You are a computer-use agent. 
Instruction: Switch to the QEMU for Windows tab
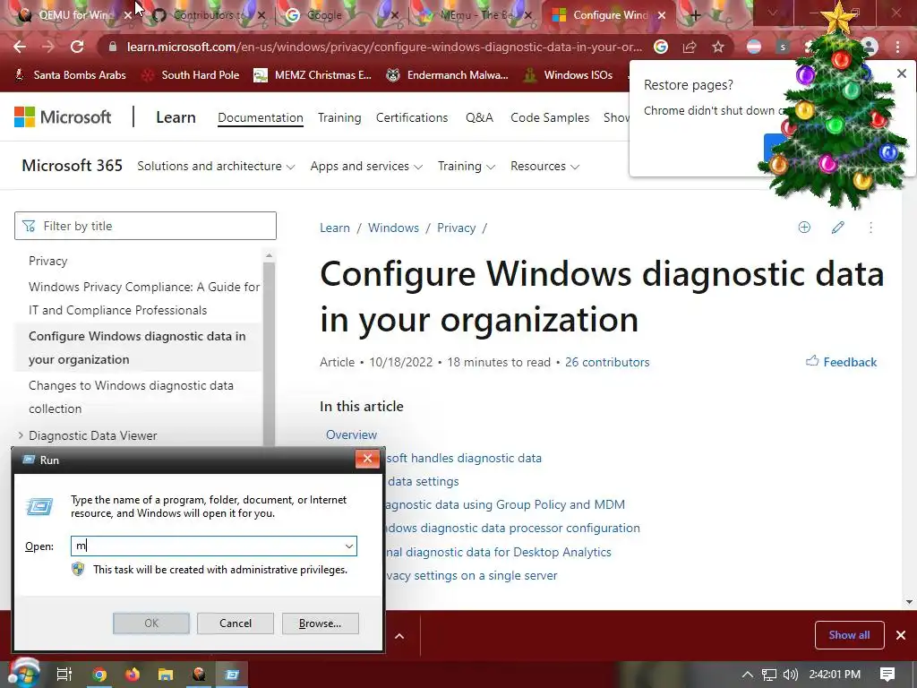click(74, 15)
